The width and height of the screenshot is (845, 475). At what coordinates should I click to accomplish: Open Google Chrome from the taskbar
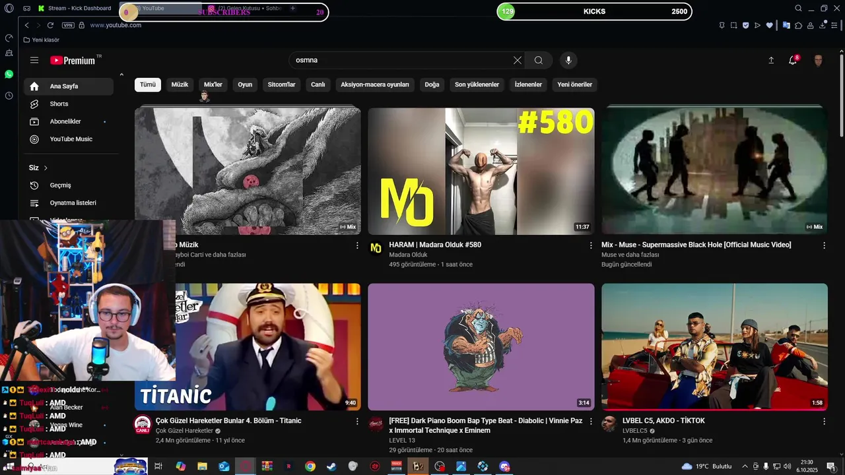click(x=310, y=466)
